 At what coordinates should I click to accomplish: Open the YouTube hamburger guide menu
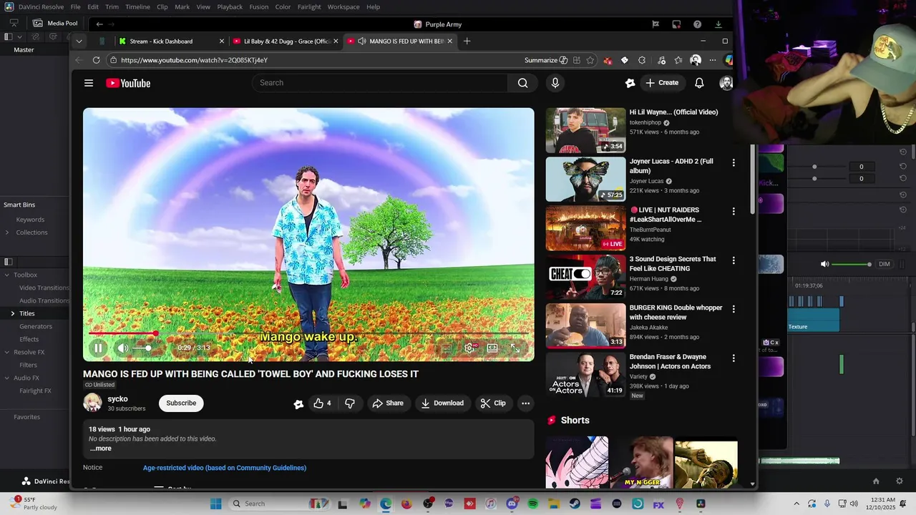point(89,83)
